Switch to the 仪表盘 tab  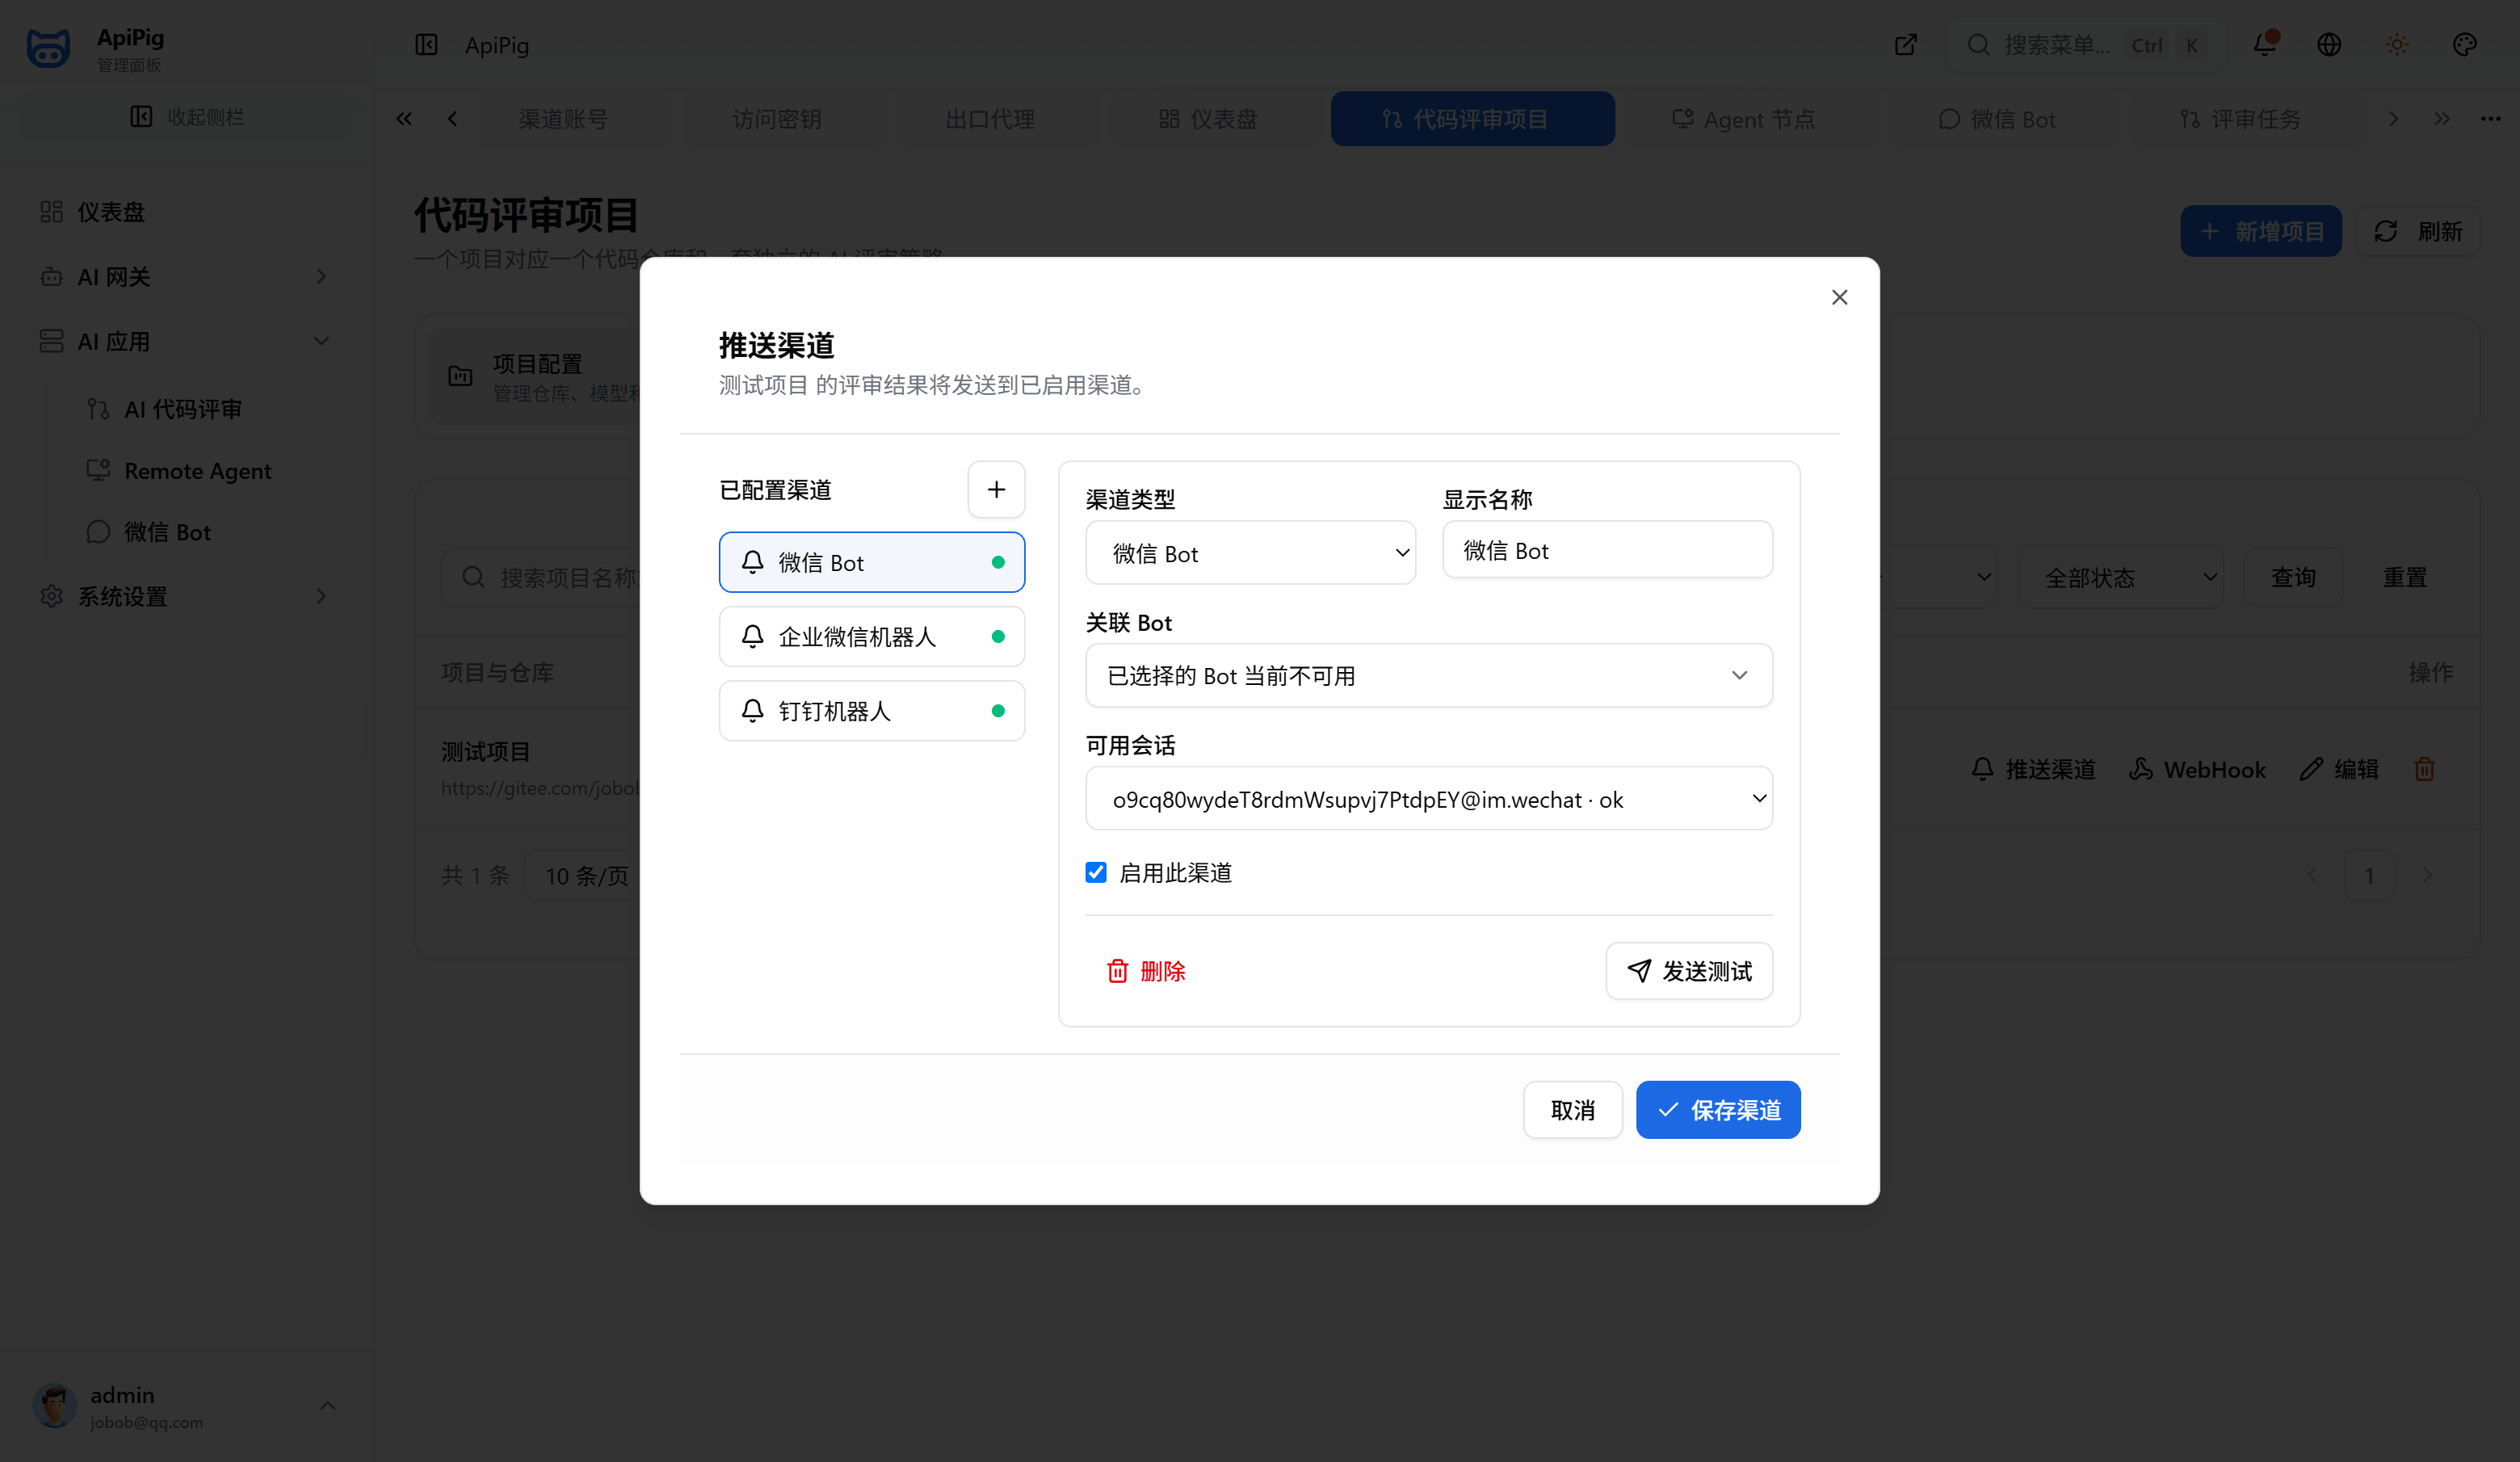[1208, 119]
